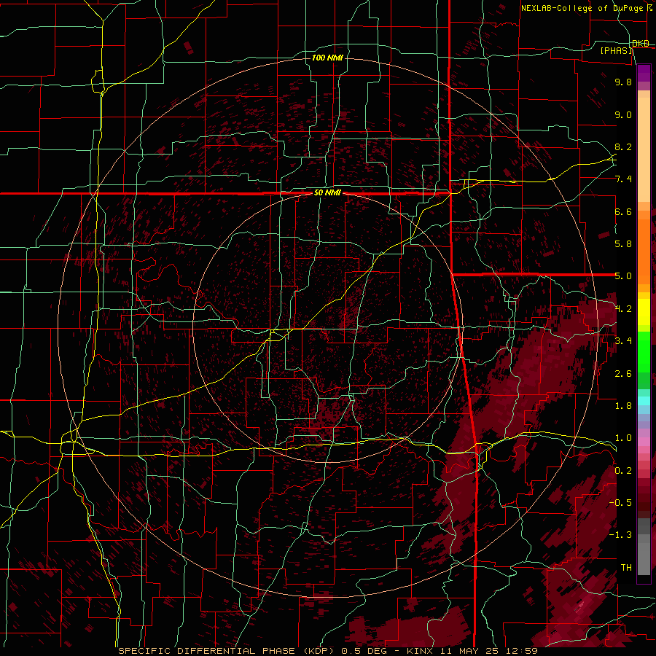Click the KINX station identifier in the caption
The height and width of the screenshot is (656, 656).
(420, 651)
